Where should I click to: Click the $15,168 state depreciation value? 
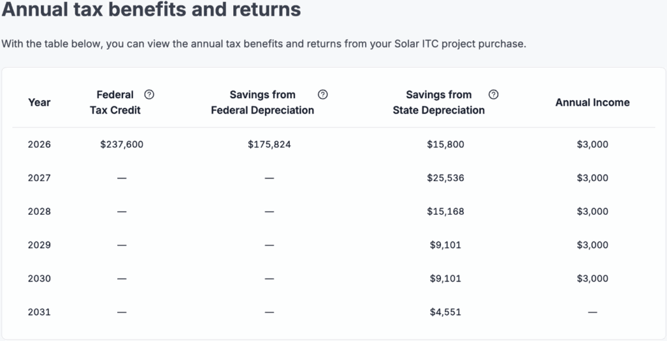pos(445,211)
